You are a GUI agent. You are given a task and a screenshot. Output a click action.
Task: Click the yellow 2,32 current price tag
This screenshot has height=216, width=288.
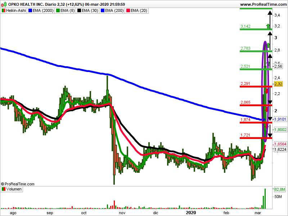(x=278, y=84)
